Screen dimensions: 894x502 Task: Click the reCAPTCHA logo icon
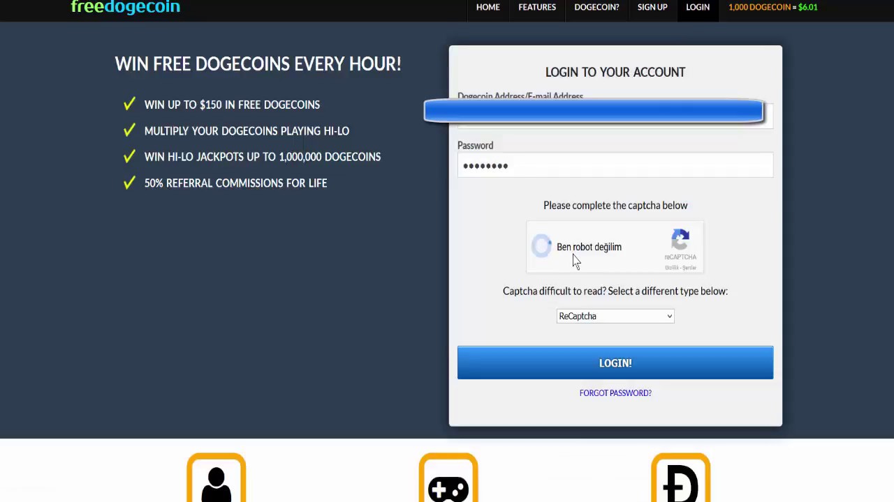(680, 240)
